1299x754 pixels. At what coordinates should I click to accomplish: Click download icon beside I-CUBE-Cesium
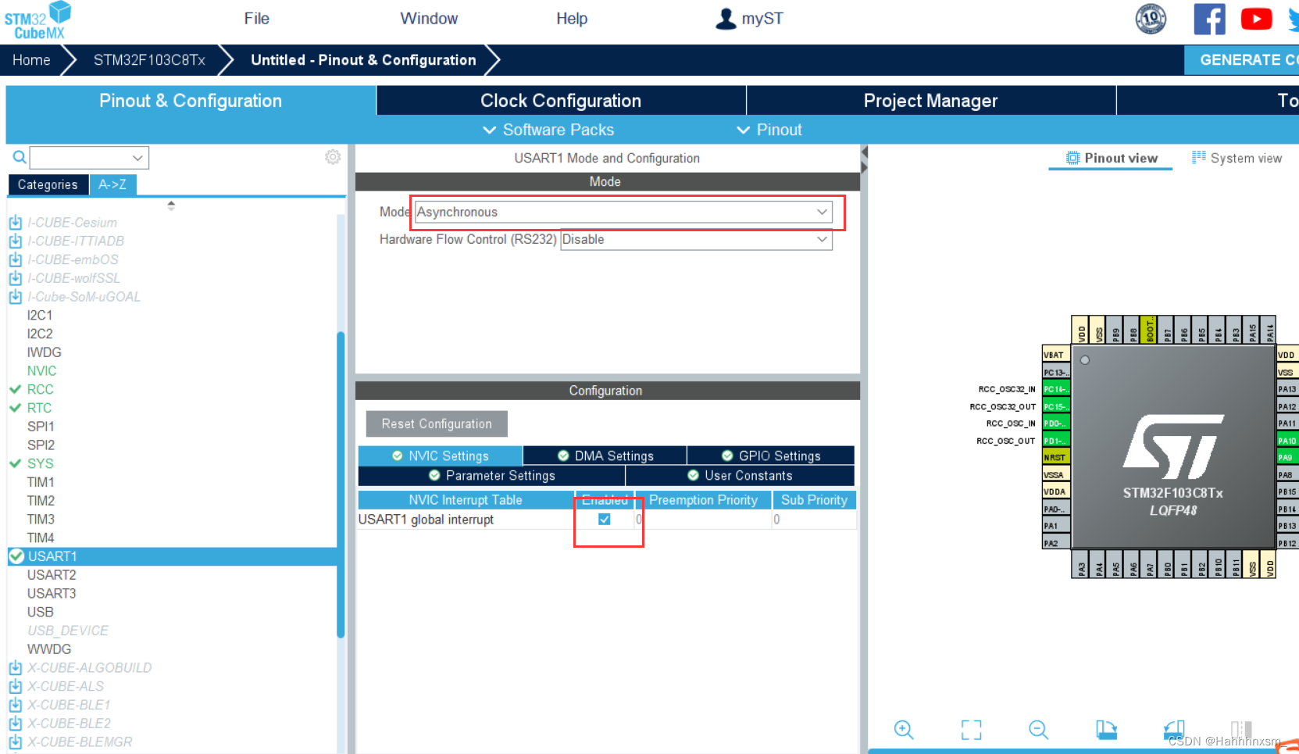tap(16, 223)
